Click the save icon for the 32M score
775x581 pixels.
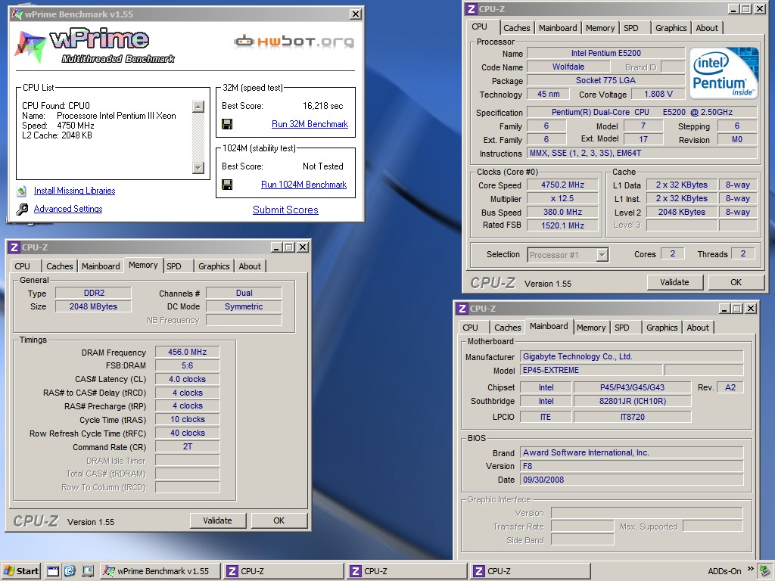pyautogui.click(x=227, y=124)
